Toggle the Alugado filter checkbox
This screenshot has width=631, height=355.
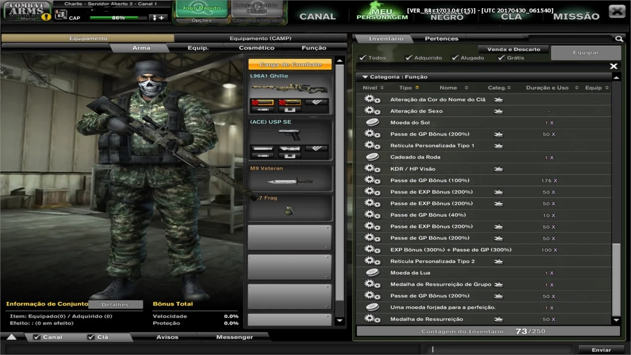coord(455,58)
